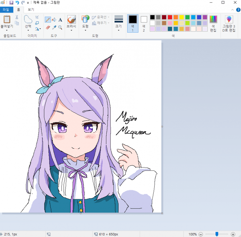This screenshot has width=241, height=237.
Task: Pick the yellow color swatch
Action: pos(181,17)
